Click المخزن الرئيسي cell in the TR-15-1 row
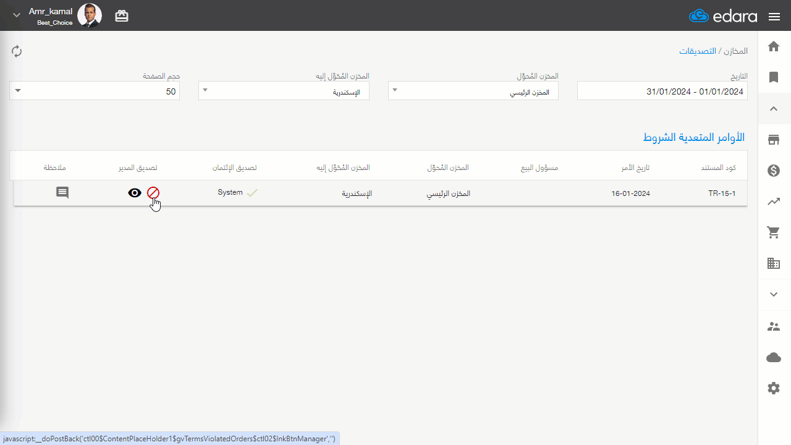The width and height of the screenshot is (791, 445). click(x=448, y=193)
